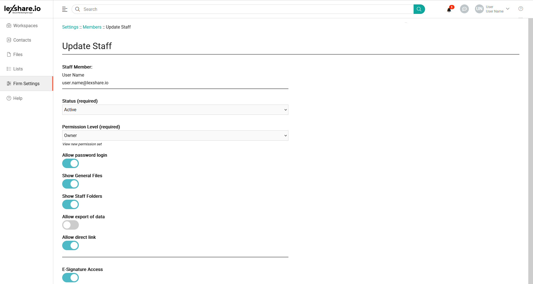Expand the user account menu chevron
Image resolution: width=533 pixels, height=284 pixels.
coord(508,9)
